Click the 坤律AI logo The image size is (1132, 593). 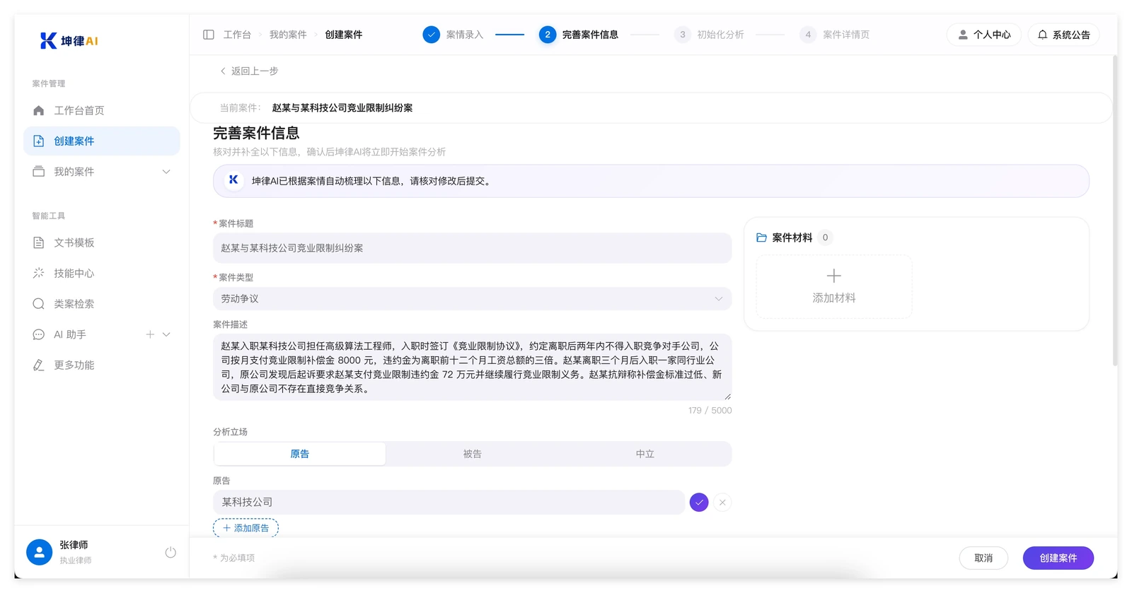(x=69, y=41)
